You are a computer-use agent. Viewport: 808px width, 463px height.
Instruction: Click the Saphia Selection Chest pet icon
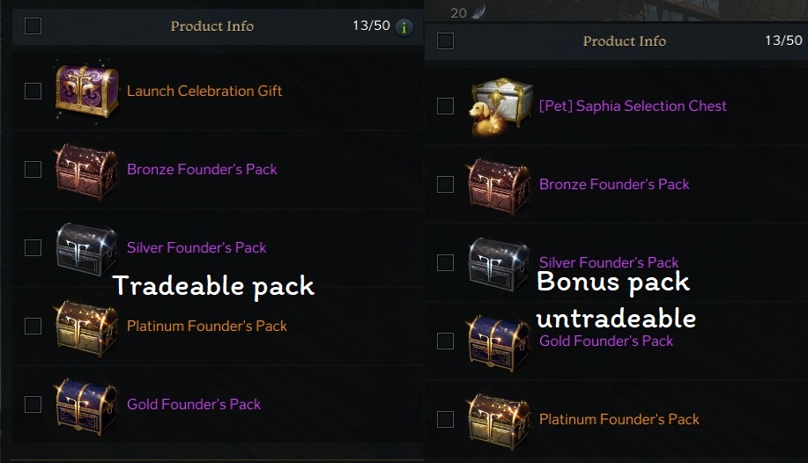500,107
